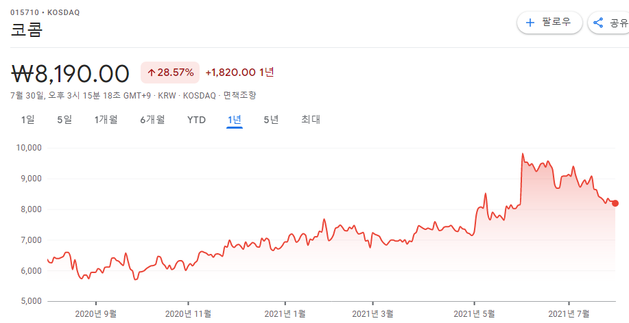Click the 6,000 y-axis label
The width and height of the screenshot is (629, 323).
[x=30, y=271]
